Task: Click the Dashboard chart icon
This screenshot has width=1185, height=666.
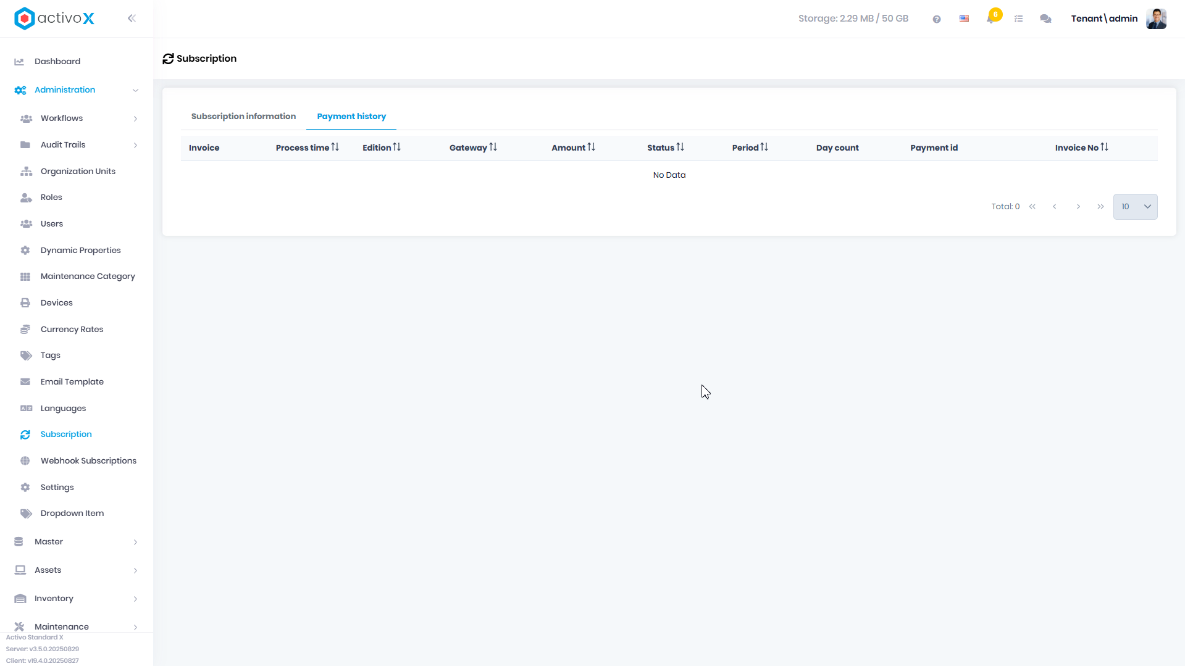Action: (x=19, y=62)
